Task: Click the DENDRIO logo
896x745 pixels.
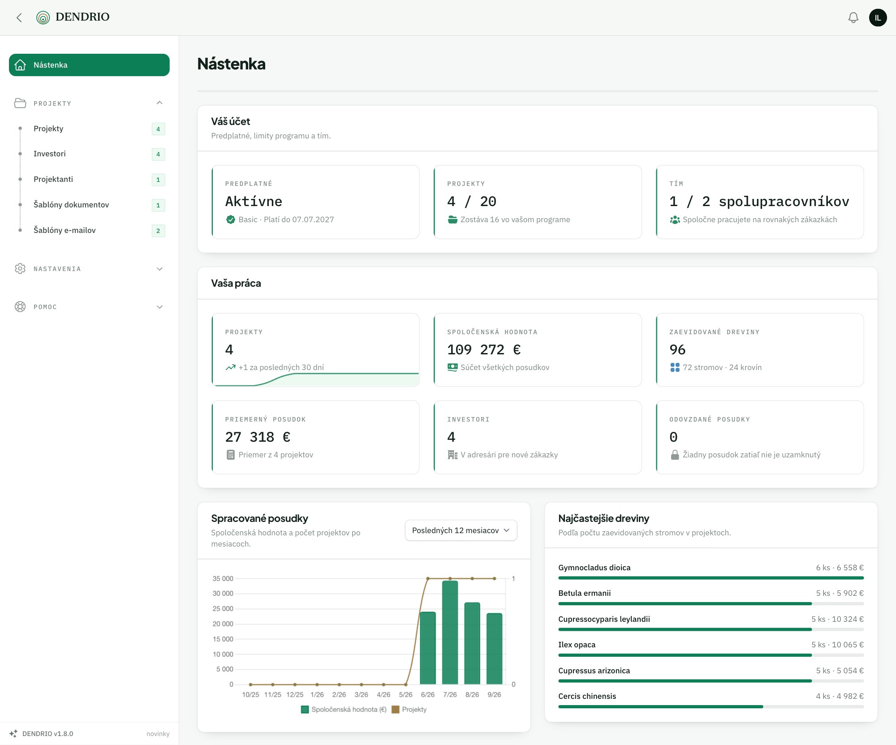Action: click(x=73, y=17)
